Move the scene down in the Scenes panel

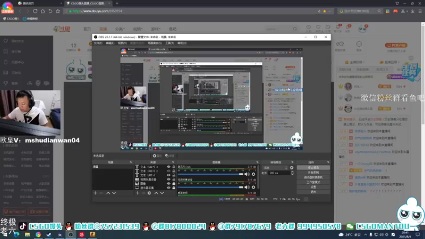[x=114, y=193]
